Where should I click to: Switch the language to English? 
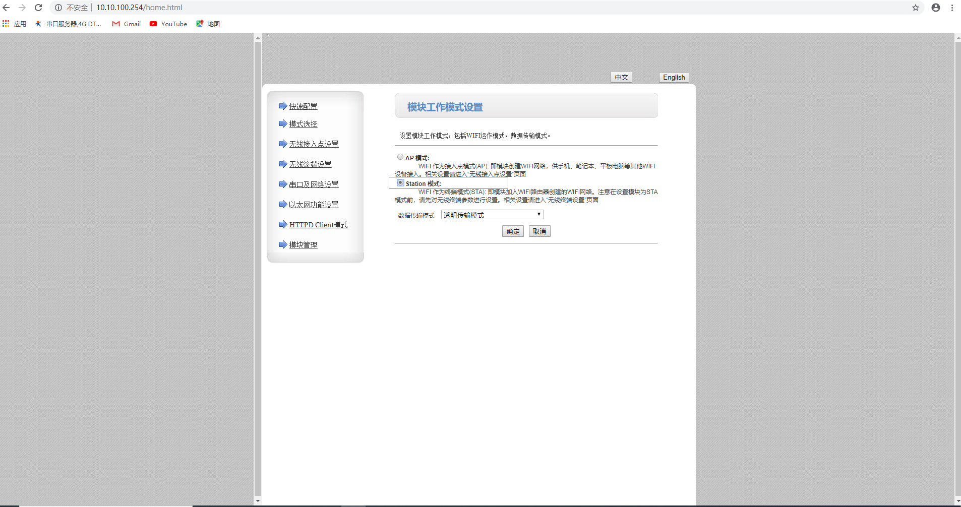point(674,77)
